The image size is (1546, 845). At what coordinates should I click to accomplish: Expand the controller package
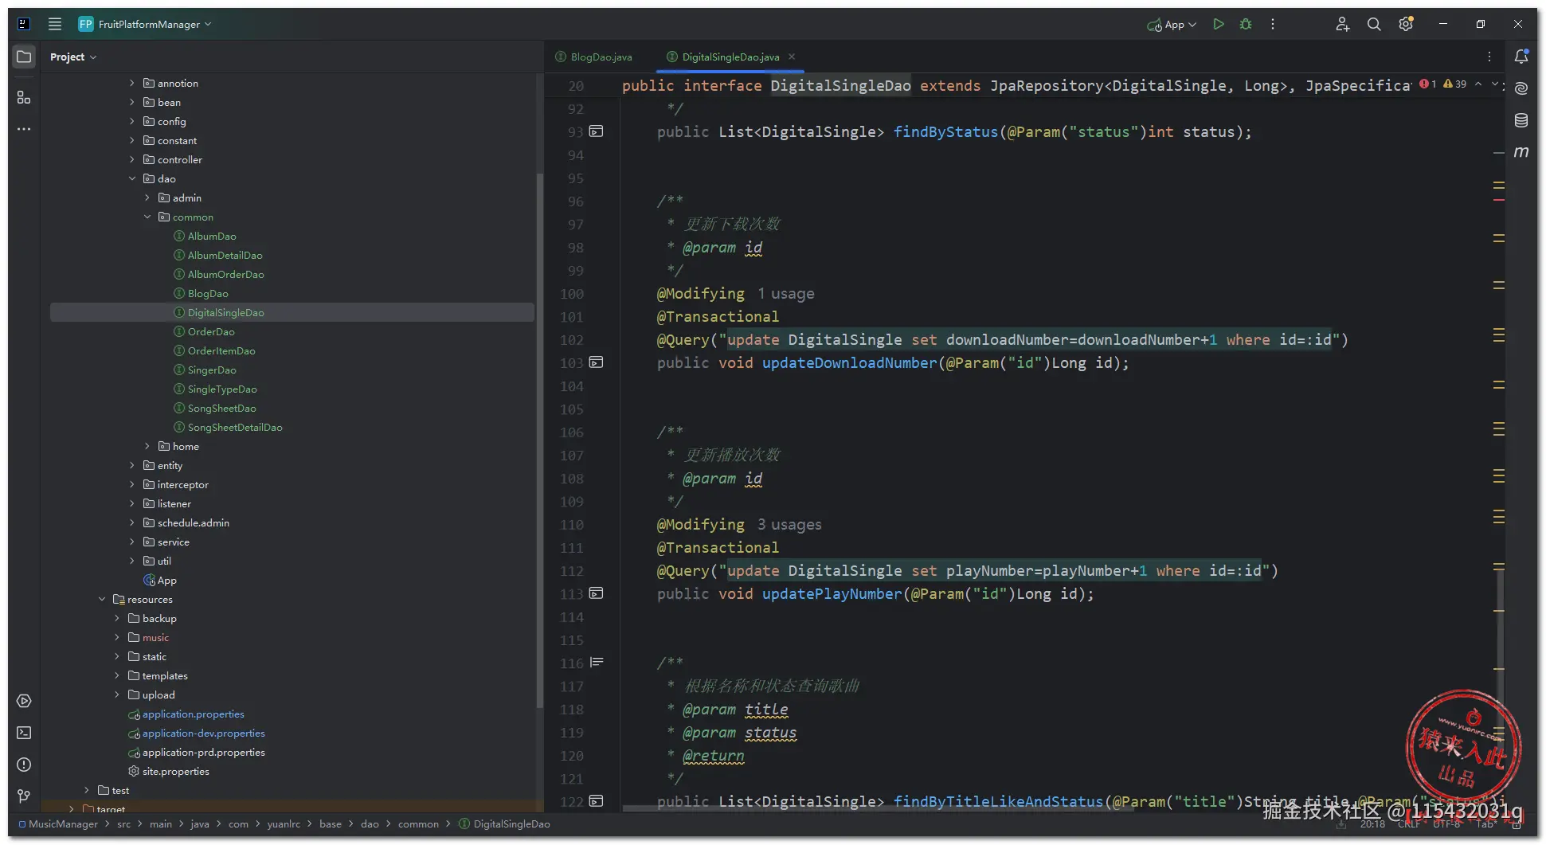132,159
